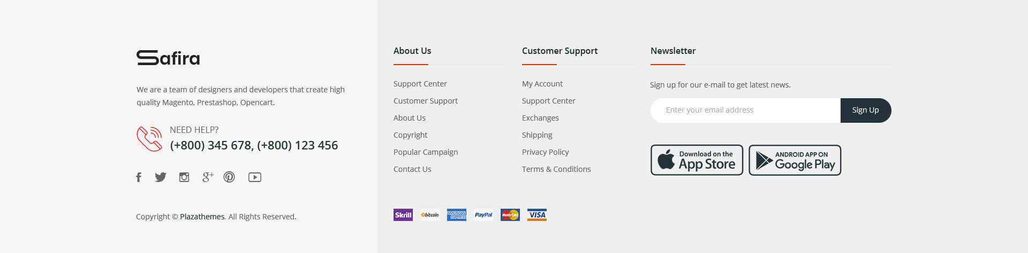Open the Twitter social icon
The image size is (1028, 253).
click(x=161, y=177)
